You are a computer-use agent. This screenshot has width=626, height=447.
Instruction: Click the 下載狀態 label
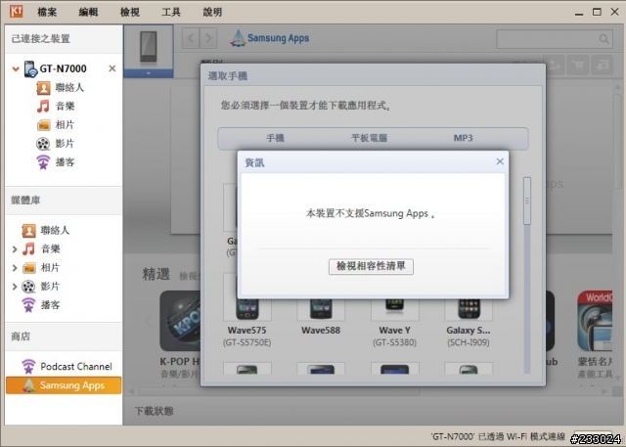155,411
